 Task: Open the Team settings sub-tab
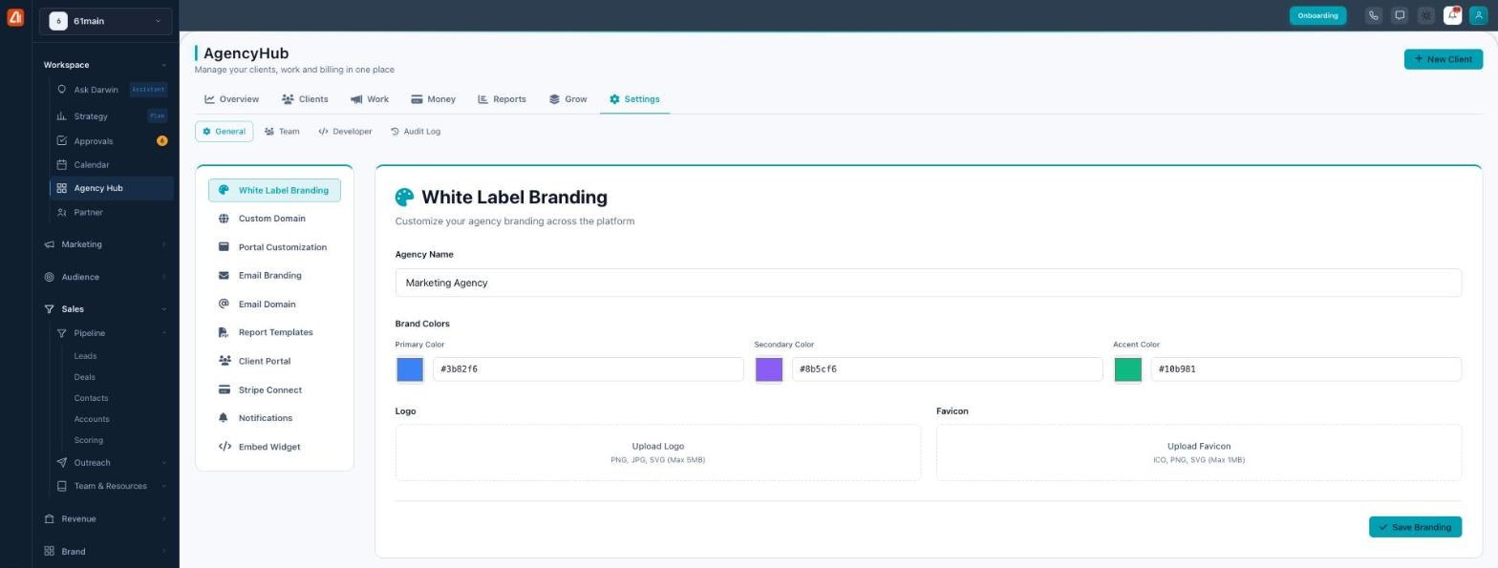282,132
